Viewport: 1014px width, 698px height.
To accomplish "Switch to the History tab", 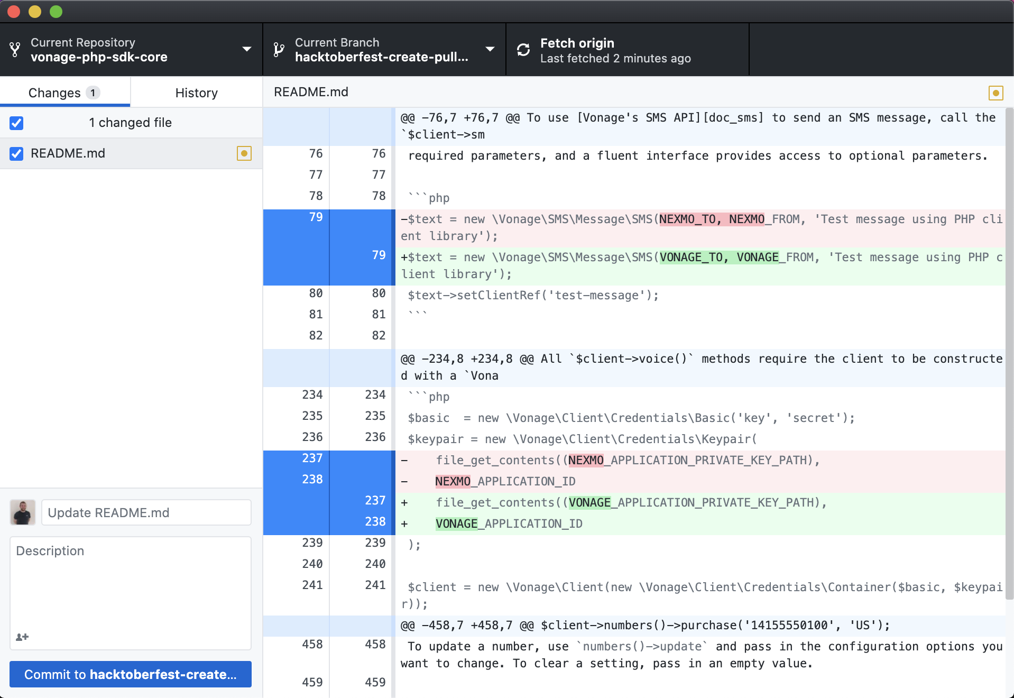I will [197, 93].
